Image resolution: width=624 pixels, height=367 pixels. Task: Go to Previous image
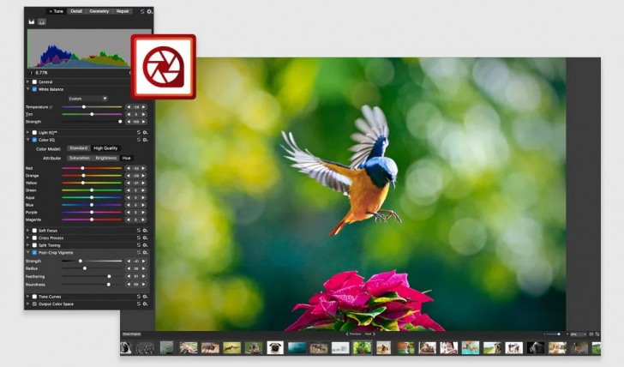pos(353,334)
